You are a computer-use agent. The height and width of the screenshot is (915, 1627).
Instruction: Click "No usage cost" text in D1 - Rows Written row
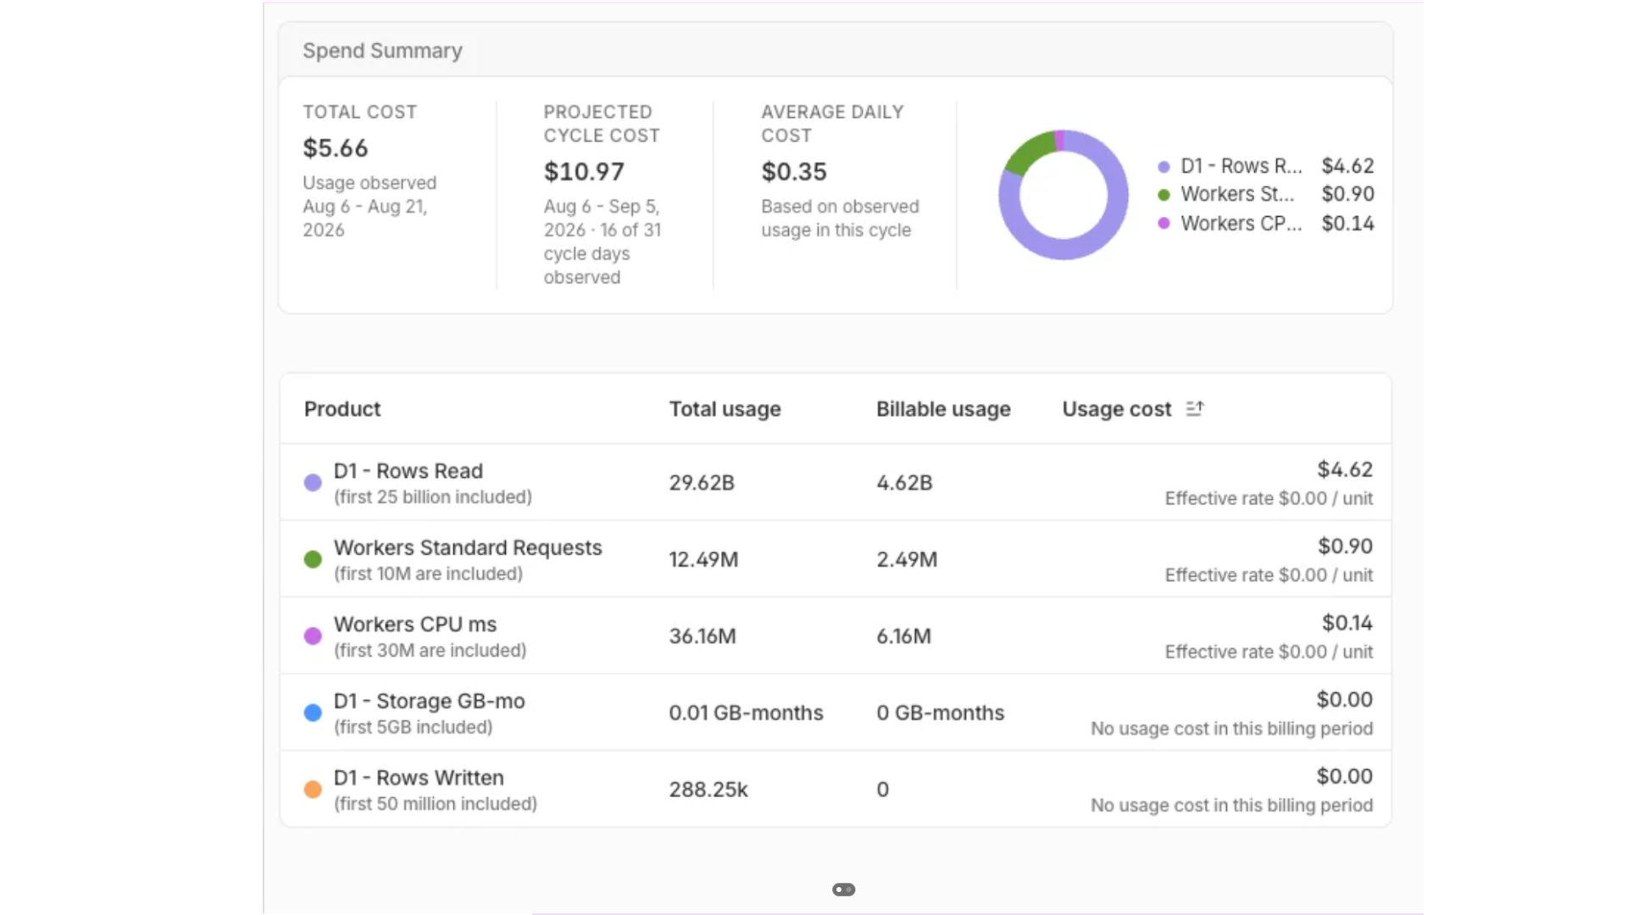coord(1232,806)
